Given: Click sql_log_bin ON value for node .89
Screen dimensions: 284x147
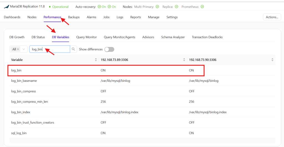Looking at the screenshot, I should click(x=103, y=133).
